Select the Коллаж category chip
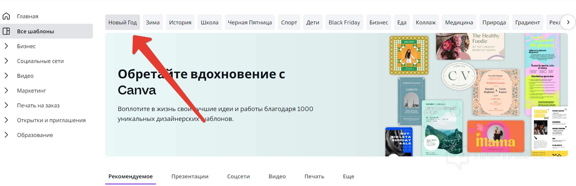The width and height of the screenshot is (576, 186). 426,22
